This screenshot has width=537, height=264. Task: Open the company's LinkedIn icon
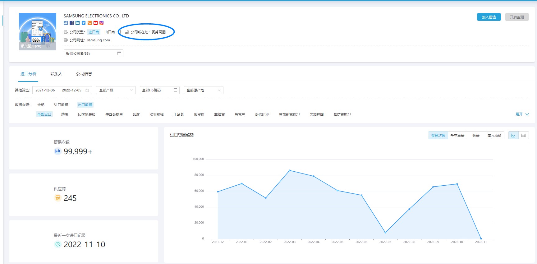pyautogui.click(x=78, y=23)
